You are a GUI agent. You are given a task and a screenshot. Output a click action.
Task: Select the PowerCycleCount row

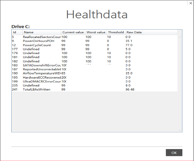[x=95, y=45]
